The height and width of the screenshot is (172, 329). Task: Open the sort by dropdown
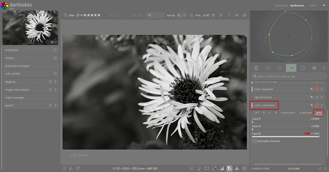tap(182, 15)
